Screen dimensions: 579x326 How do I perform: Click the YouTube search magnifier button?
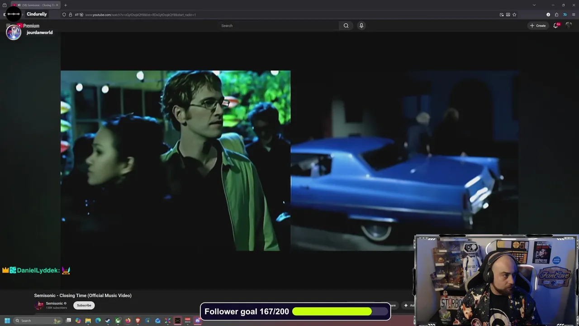tap(346, 25)
